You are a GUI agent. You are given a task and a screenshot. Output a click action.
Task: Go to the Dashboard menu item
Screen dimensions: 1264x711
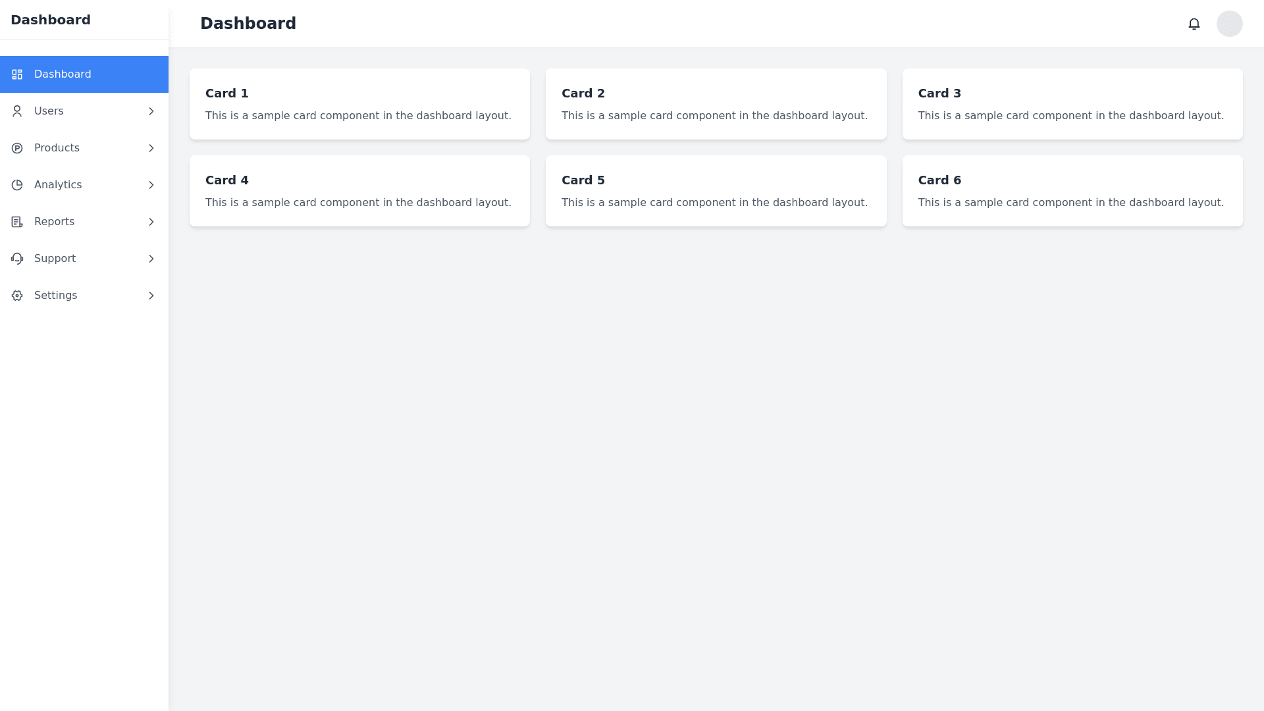tap(63, 74)
